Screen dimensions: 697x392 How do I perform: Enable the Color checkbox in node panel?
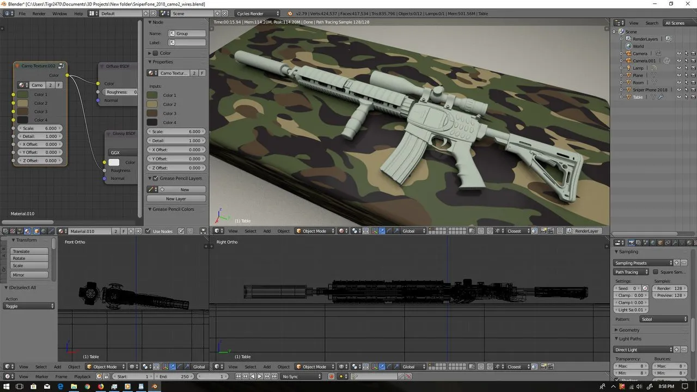pyautogui.click(x=155, y=53)
